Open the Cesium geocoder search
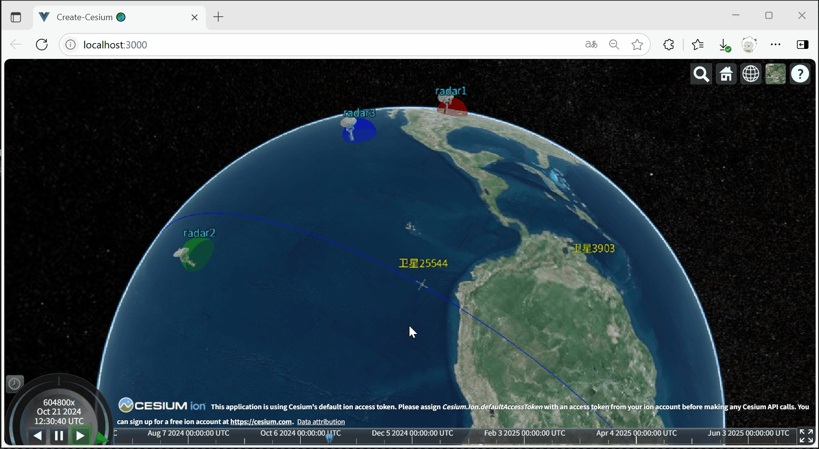This screenshot has height=449, width=819. tap(701, 74)
